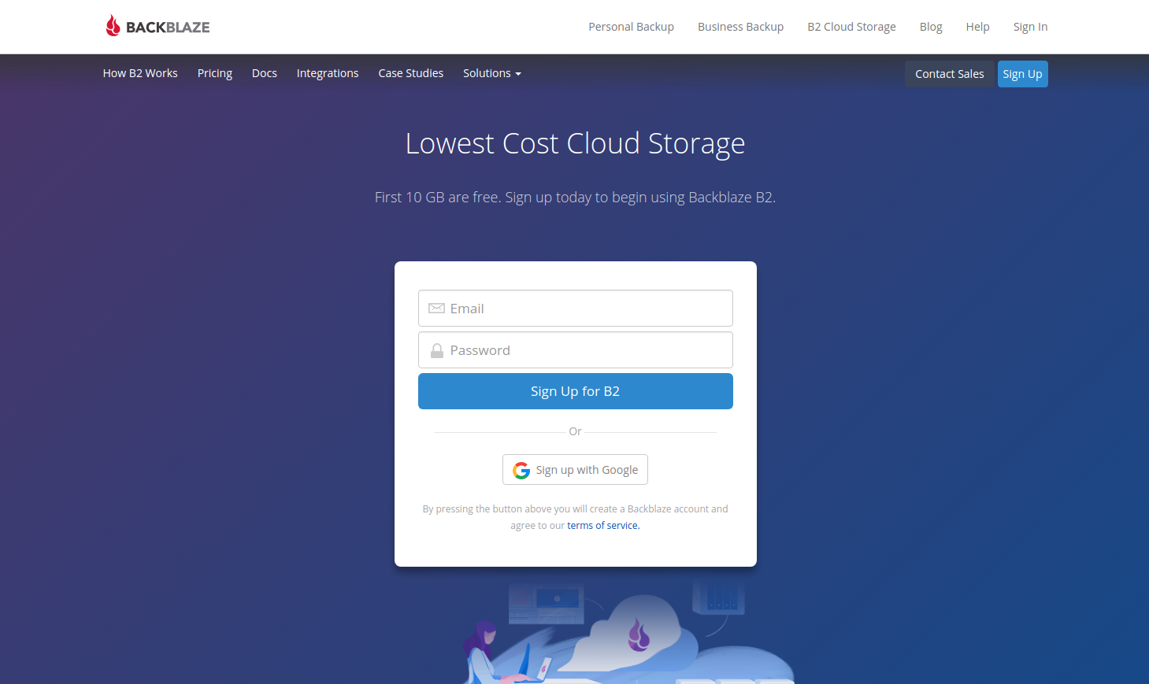The height and width of the screenshot is (684, 1149).
Task: Click the purple flame cloud illustration
Action: [x=639, y=634]
